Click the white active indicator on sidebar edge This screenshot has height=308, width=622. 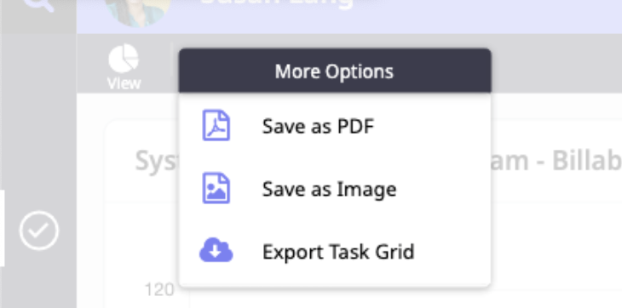coord(2,228)
